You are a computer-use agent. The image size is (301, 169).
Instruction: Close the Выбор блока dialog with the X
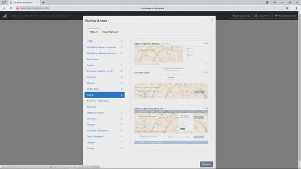[212, 20]
